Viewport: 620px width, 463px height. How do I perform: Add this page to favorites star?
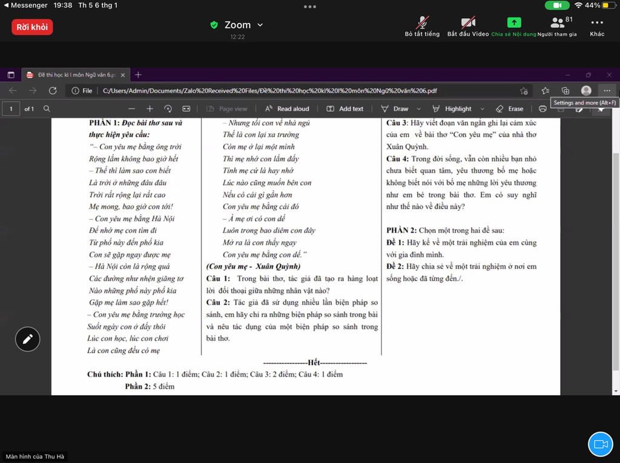[x=524, y=91]
